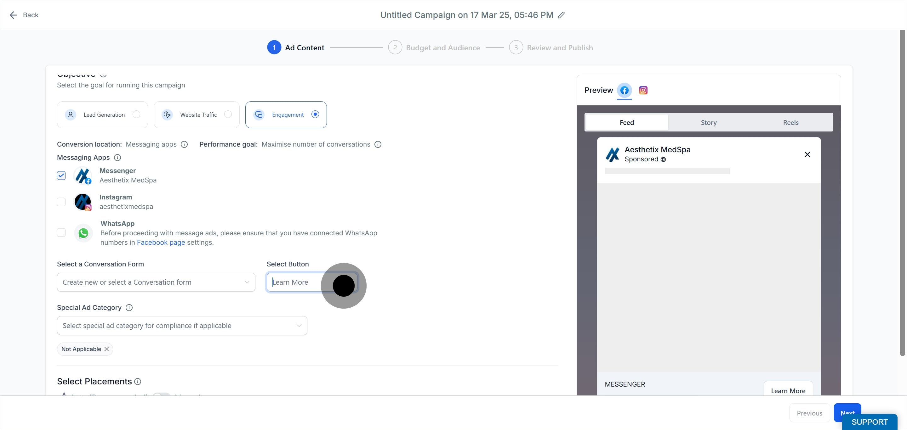Expand the Special Ad Category dropdown
The width and height of the screenshot is (907, 430).
[x=182, y=326]
